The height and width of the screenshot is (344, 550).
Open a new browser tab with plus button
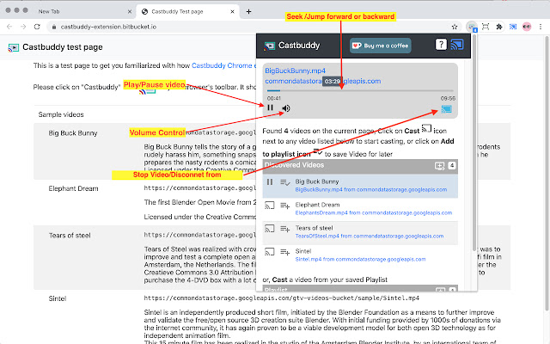pos(248,11)
